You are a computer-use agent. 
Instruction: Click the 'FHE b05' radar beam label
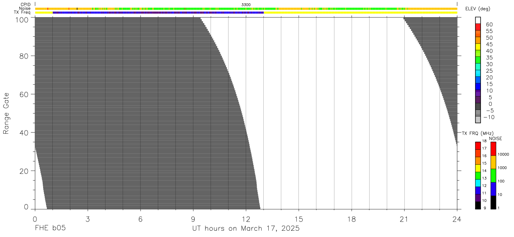(50, 228)
